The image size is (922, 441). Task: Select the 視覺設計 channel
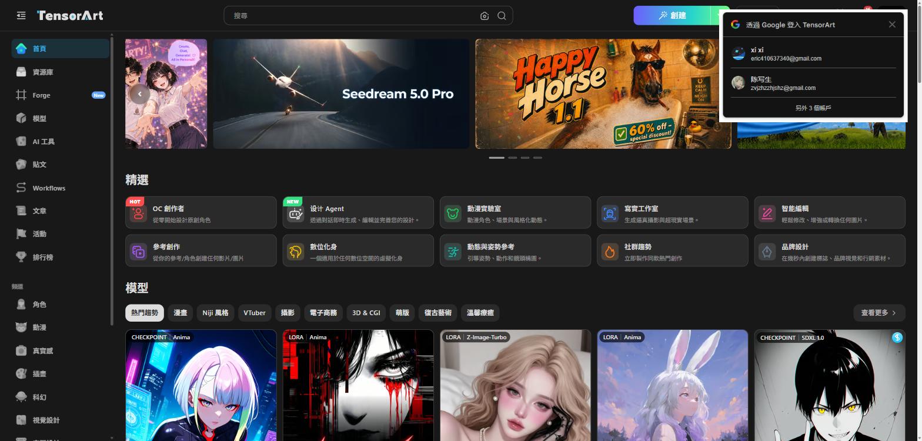tap(60, 420)
